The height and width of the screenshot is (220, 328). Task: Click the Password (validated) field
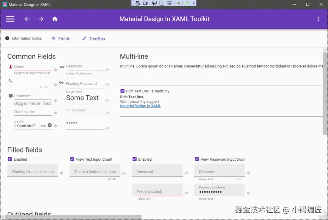click(x=220, y=190)
